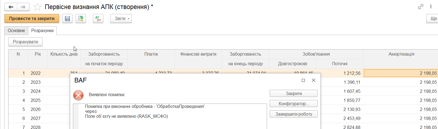Open Конфігуратор from error dialog
Viewport: 438px width, 129px height.
point(294,104)
